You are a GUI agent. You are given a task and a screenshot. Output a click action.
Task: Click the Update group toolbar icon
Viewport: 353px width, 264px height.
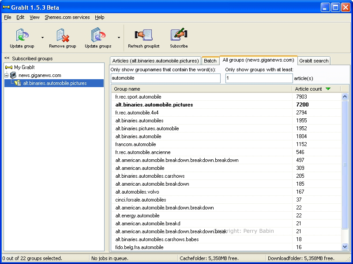point(22,35)
